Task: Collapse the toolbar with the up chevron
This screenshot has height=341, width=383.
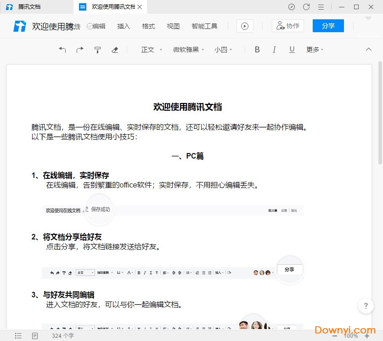Action: tap(368, 50)
